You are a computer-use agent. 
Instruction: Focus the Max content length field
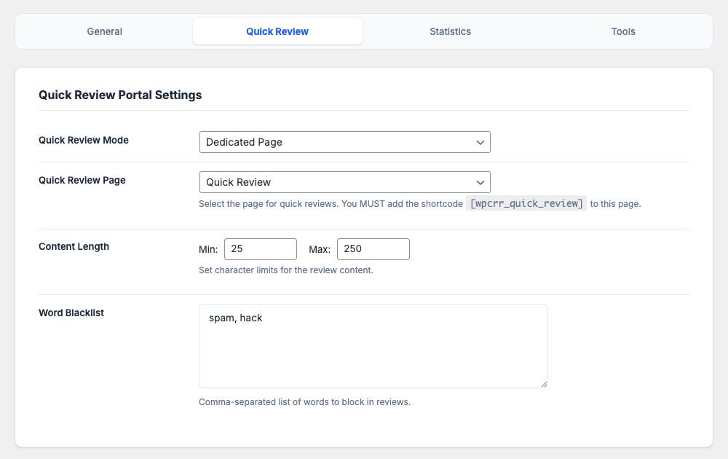click(x=373, y=249)
